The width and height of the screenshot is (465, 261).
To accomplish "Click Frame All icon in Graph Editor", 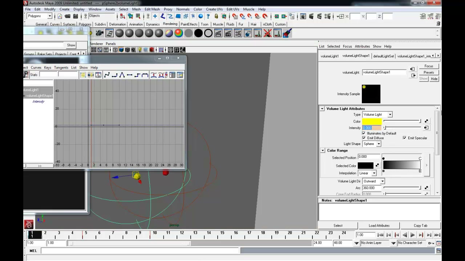I will (83, 75).
